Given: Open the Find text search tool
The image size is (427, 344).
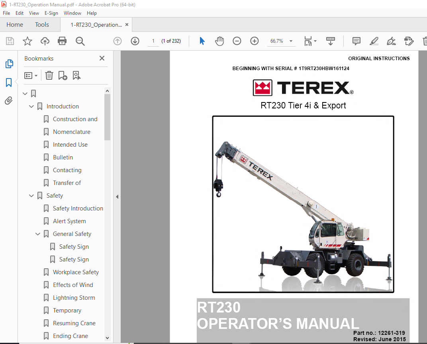Looking at the screenshot, I should [80, 41].
